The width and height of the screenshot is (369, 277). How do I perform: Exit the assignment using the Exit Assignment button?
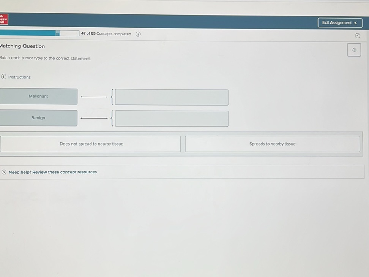point(340,23)
